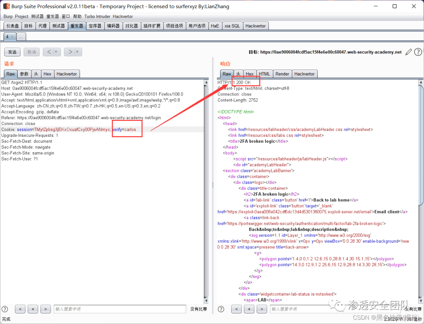Open the Hackvertor menu in menu bar
The image size is (424, 324).
tap(123, 17)
